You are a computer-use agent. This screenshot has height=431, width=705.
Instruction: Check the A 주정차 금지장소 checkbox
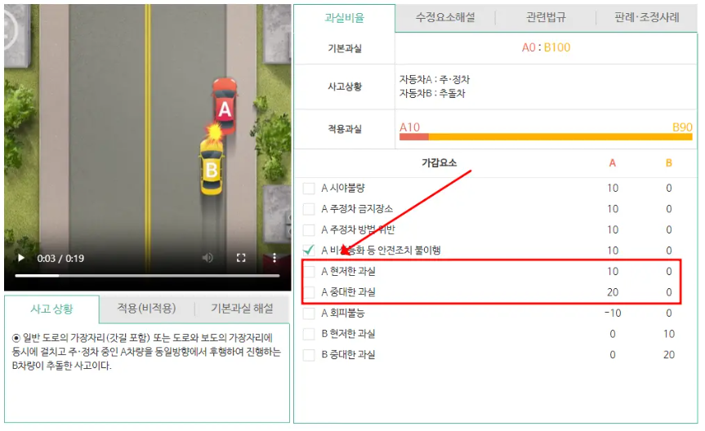(x=309, y=209)
